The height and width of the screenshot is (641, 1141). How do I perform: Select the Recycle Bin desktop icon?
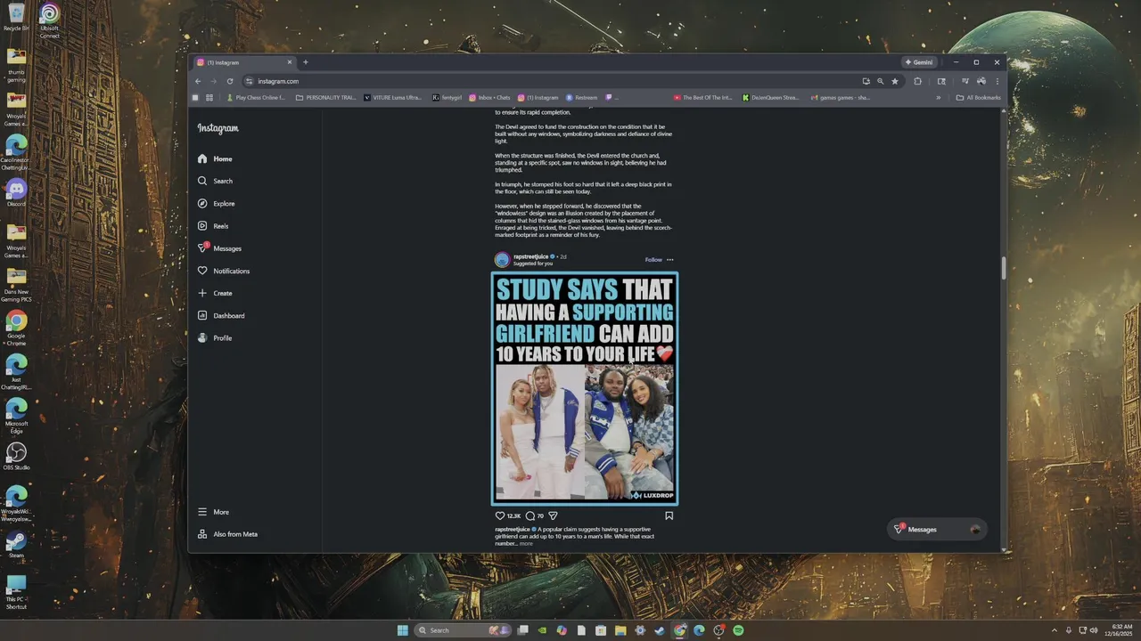(16, 18)
